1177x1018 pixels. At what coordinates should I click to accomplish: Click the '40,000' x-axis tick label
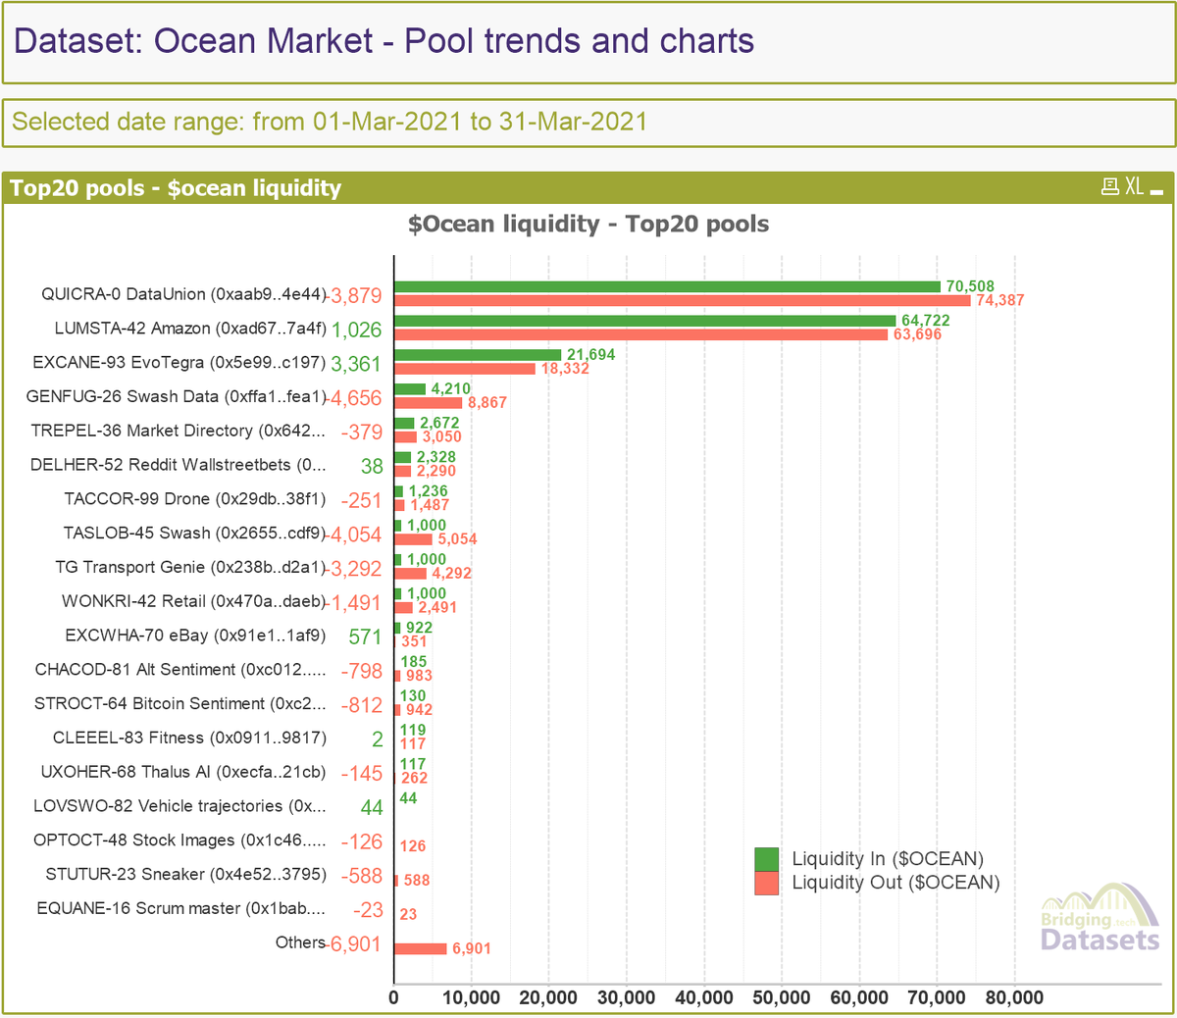tap(703, 997)
